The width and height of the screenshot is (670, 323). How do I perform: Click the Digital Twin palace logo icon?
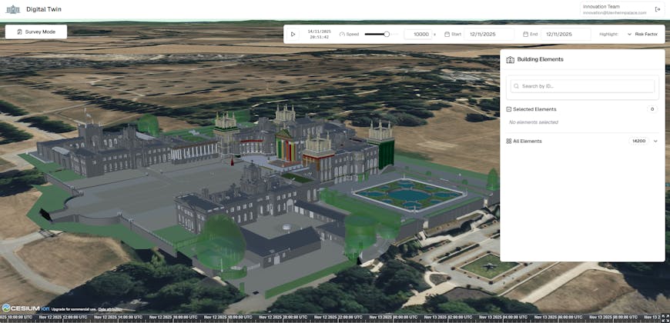tap(13, 9)
